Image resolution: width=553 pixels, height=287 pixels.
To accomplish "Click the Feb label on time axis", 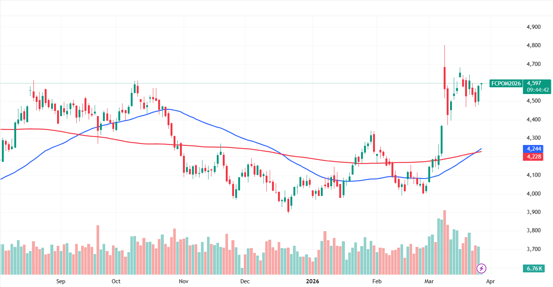I will pyautogui.click(x=376, y=281).
